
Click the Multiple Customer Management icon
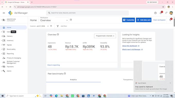[x=4, y=62]
